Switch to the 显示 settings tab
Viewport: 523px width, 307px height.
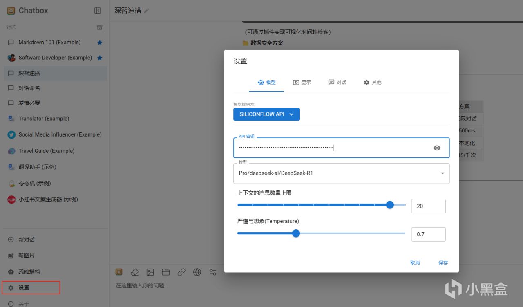302,82
